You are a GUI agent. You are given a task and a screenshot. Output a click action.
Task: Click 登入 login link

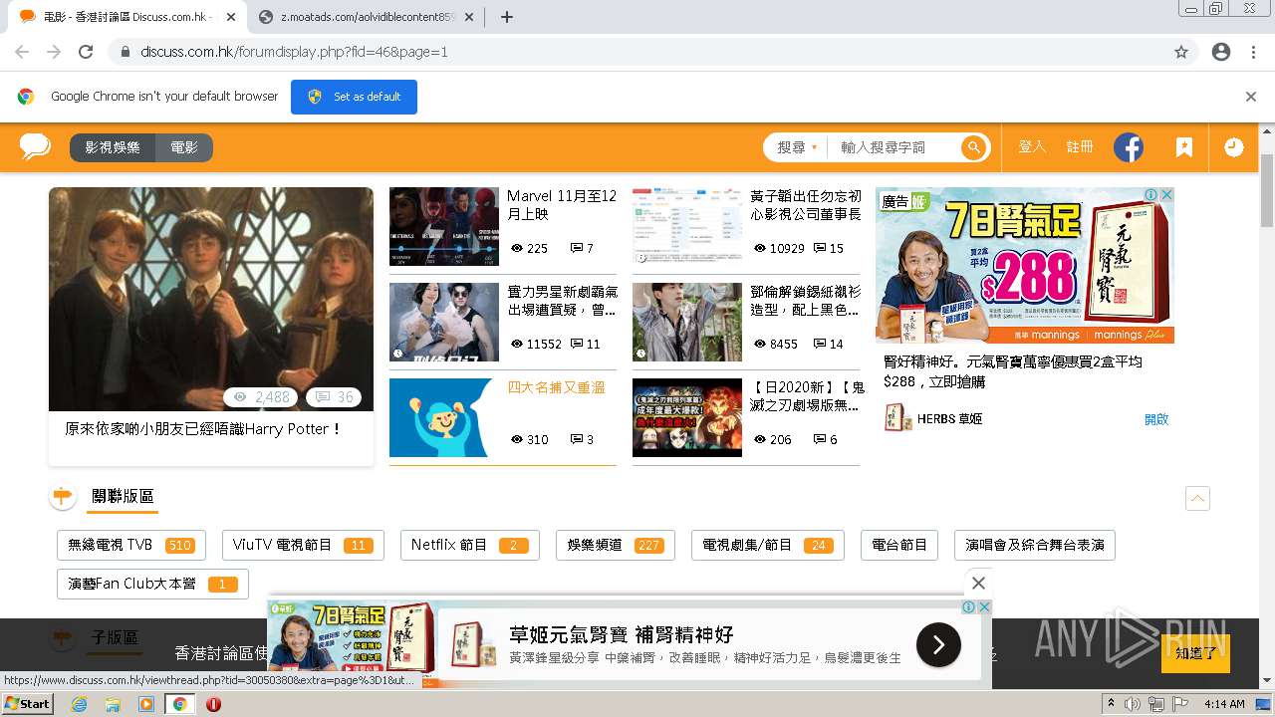(x=1032, y=146)
